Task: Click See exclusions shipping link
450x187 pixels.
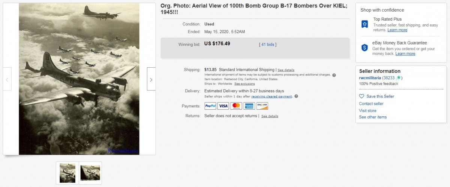Action: (x=244, y=84)
